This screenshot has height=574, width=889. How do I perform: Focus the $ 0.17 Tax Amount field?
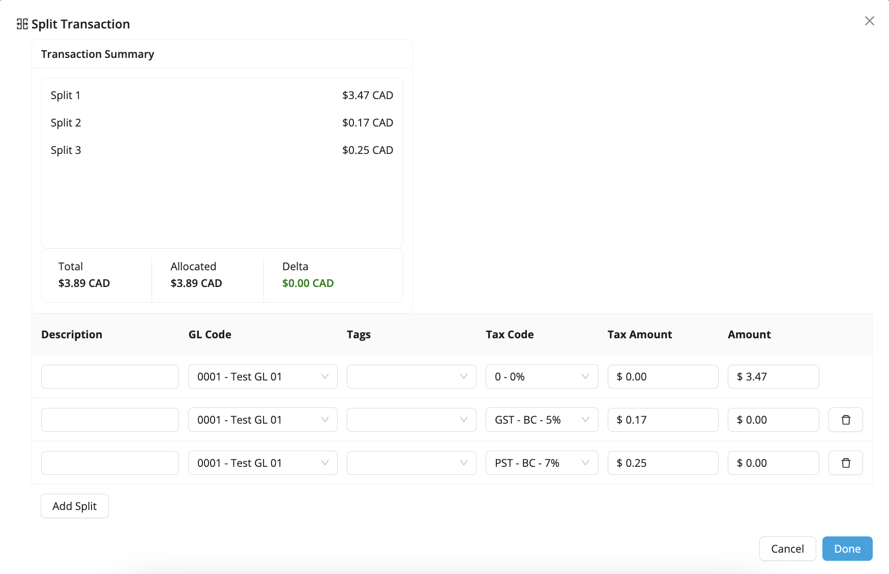(663, 420)
